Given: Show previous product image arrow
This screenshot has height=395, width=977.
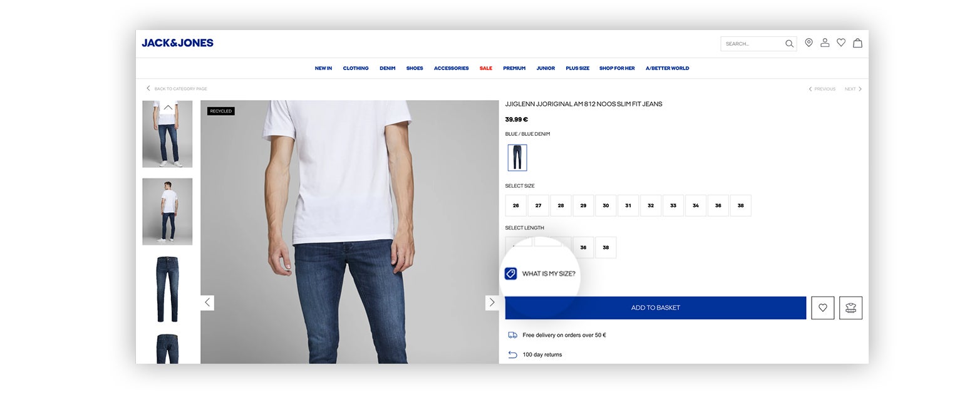Looking at the screenshot, I should [207, 302].
